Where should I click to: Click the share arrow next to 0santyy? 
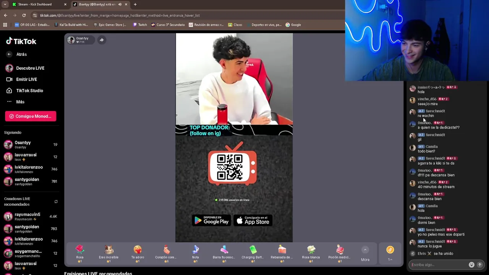click(102, 40)
